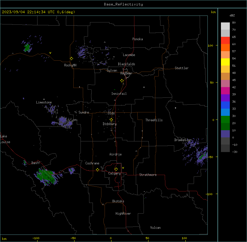The width and height of the screenshot is (247, 242).
Task: Click the -100 tick label on bottom axis
Action: click(36, 238)
